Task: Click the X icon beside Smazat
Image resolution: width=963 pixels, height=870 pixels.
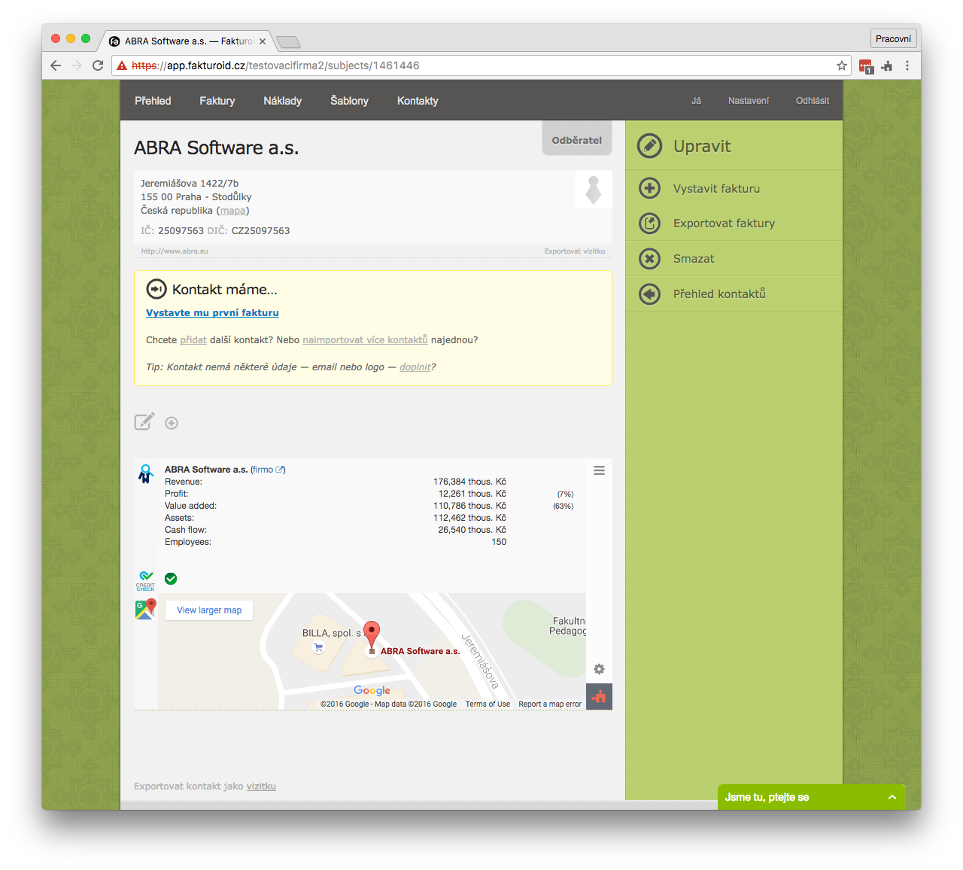Action: [x=649, y=259]
